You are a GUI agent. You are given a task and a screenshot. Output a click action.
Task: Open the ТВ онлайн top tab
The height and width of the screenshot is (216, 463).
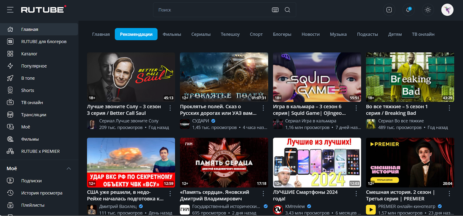[423, 34]
